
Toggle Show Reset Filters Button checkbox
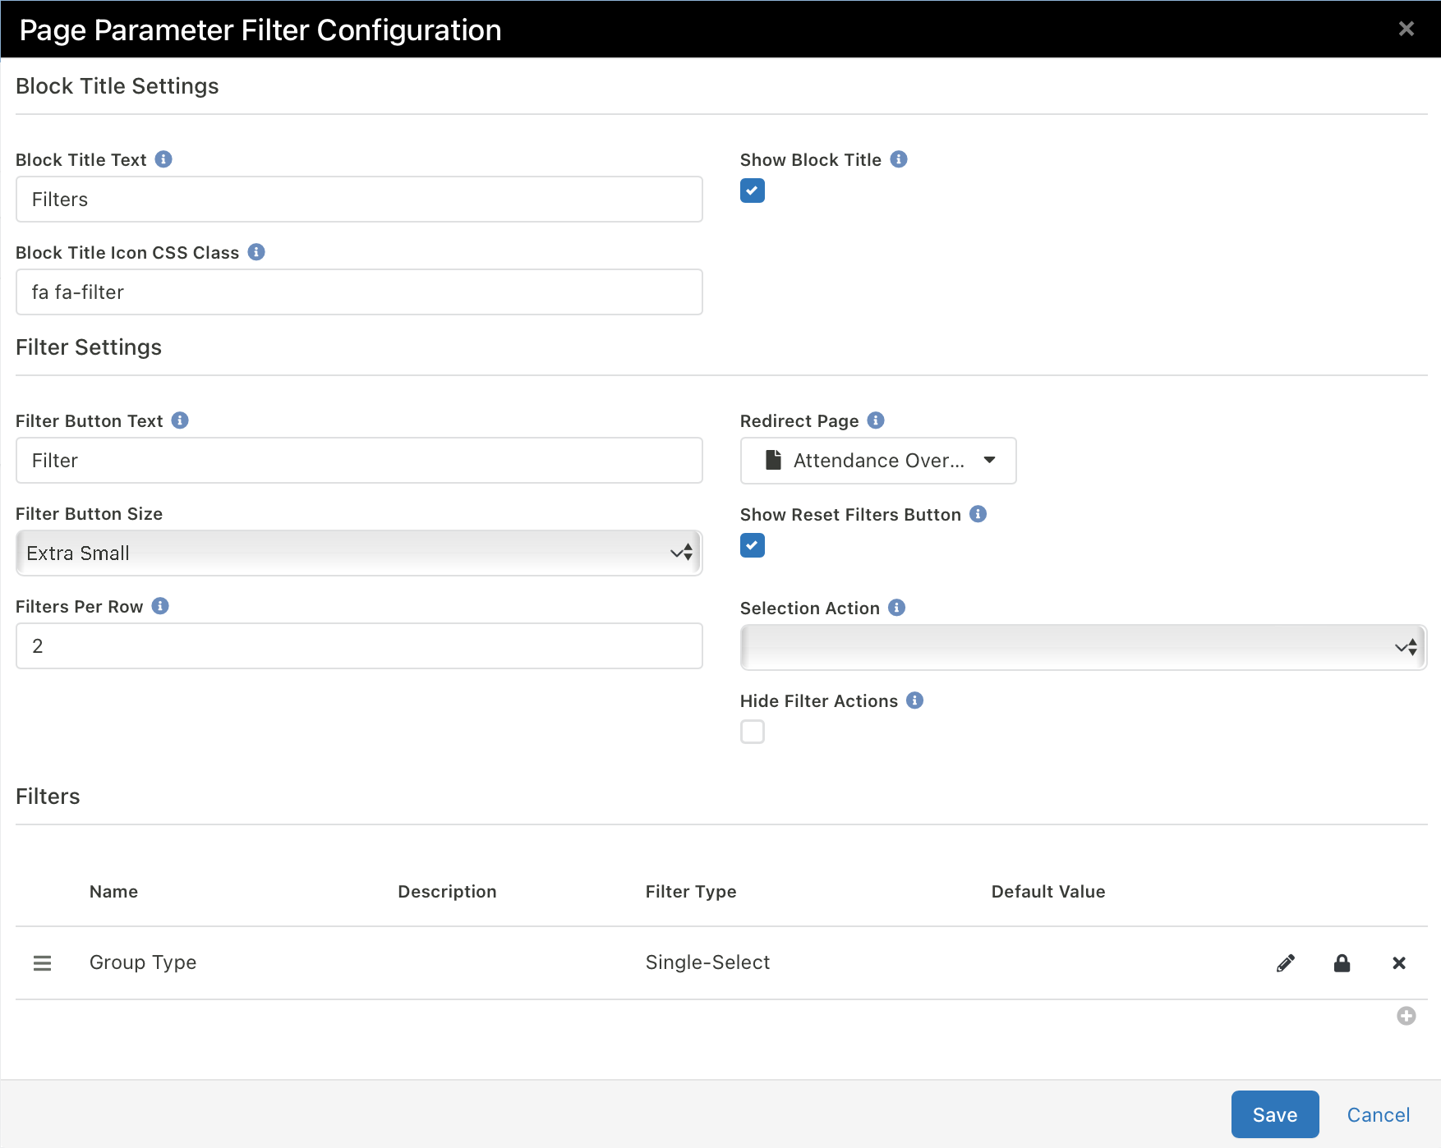(x=753, y=545)
